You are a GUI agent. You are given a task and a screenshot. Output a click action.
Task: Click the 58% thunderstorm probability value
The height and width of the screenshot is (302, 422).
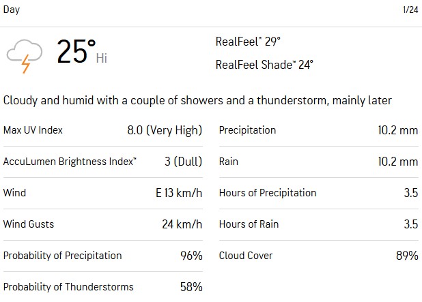191,287
